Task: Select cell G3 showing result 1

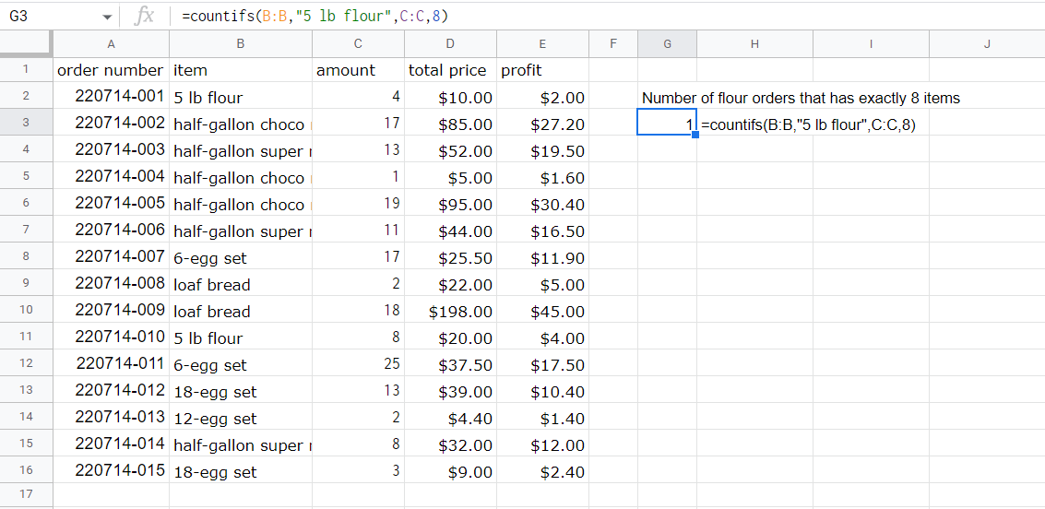Action: pyautogui.click(x=667, y=122)
